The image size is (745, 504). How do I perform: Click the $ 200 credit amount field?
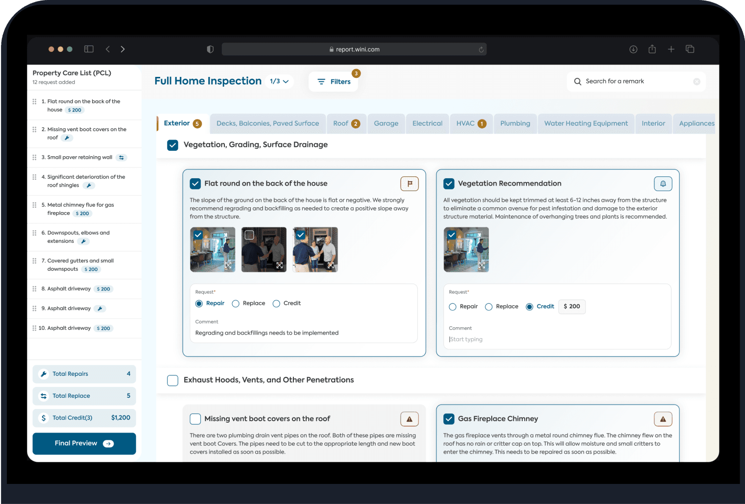[572, 307]
